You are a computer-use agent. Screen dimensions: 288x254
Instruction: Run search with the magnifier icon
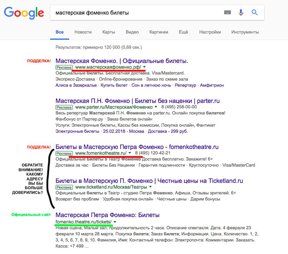(x=254, y=13)
